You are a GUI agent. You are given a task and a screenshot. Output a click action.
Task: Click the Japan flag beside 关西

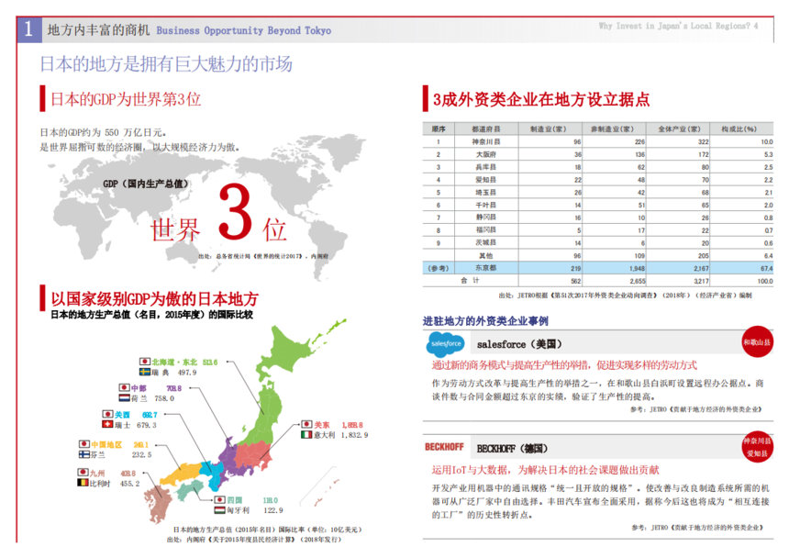107,414
